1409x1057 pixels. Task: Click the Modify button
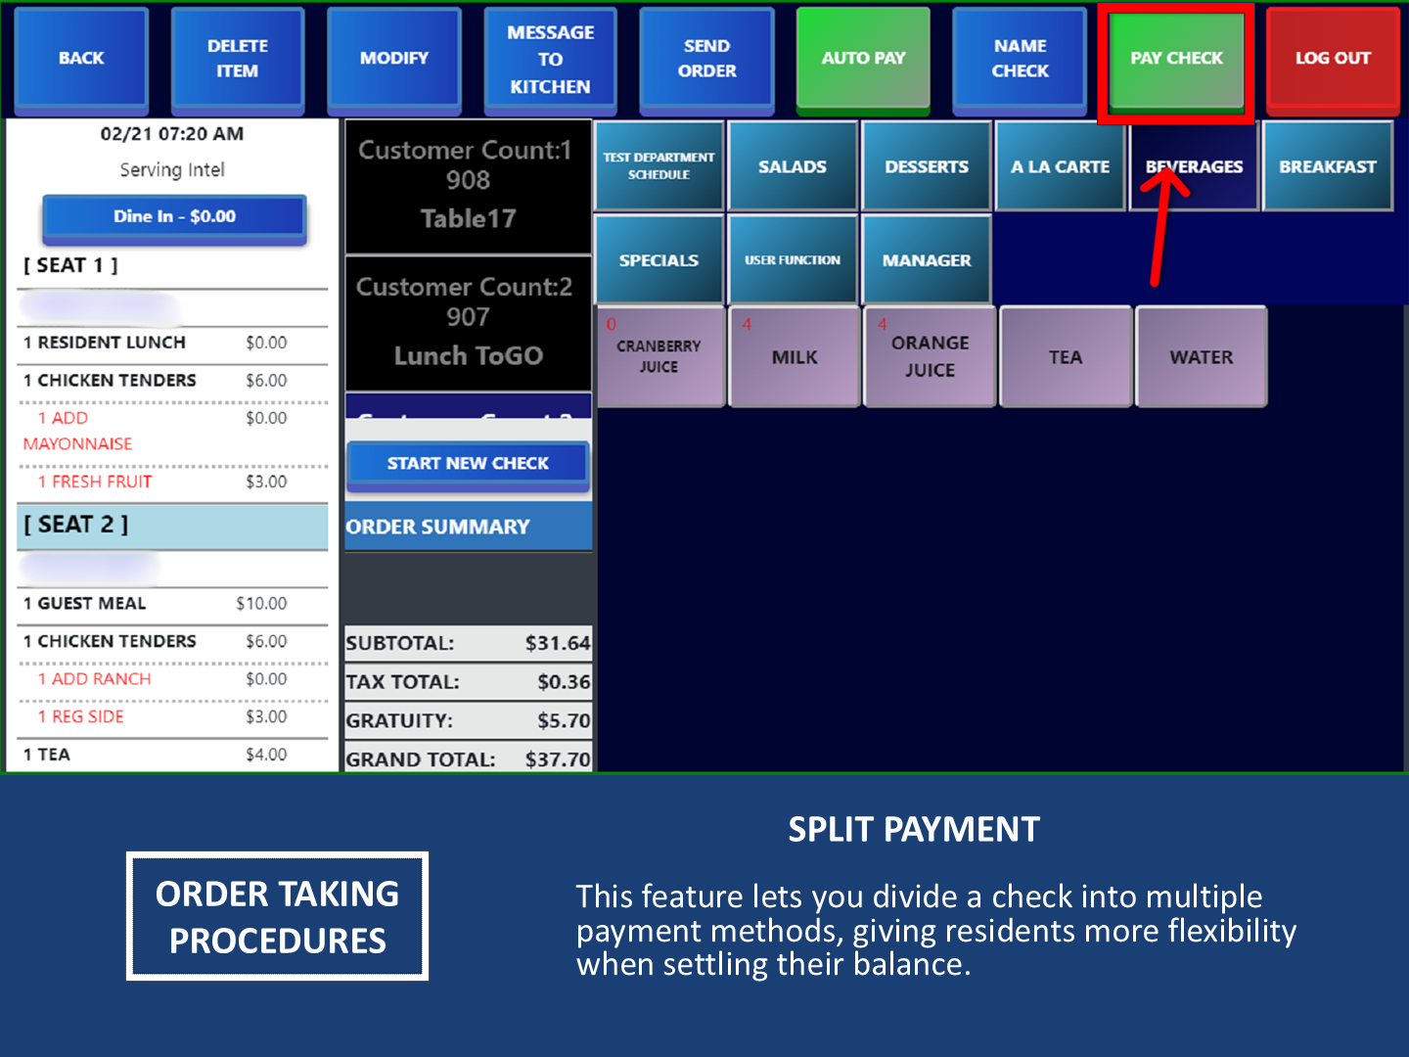[393, 58]
